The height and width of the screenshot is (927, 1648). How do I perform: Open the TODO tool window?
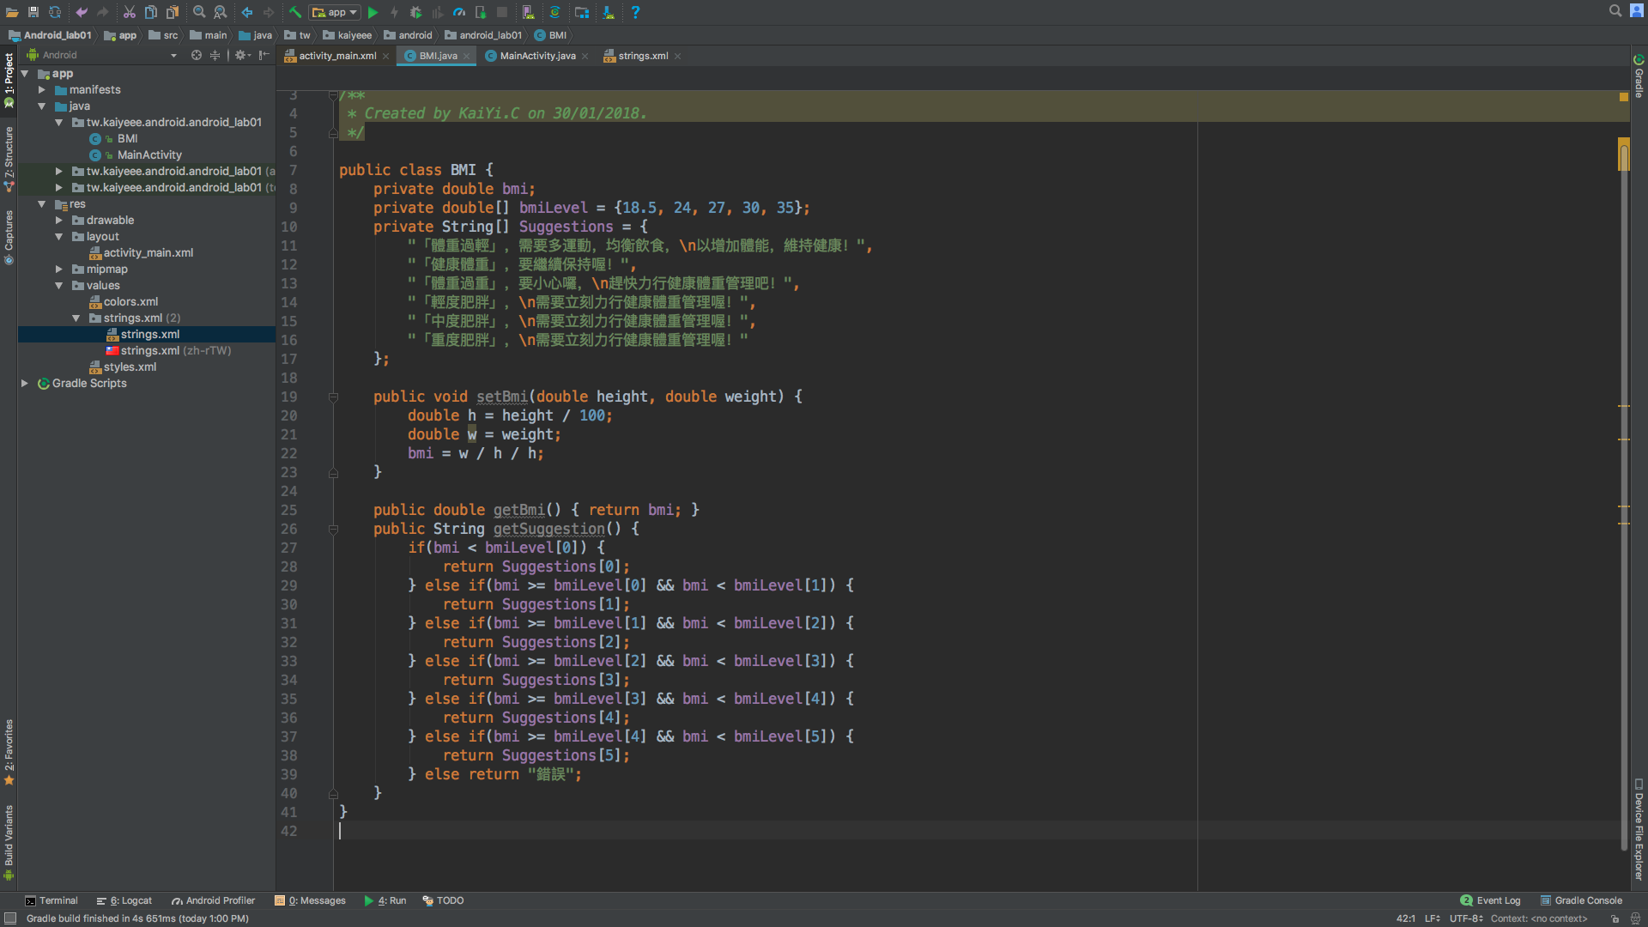pyautogui.click(x=443, y=900)
